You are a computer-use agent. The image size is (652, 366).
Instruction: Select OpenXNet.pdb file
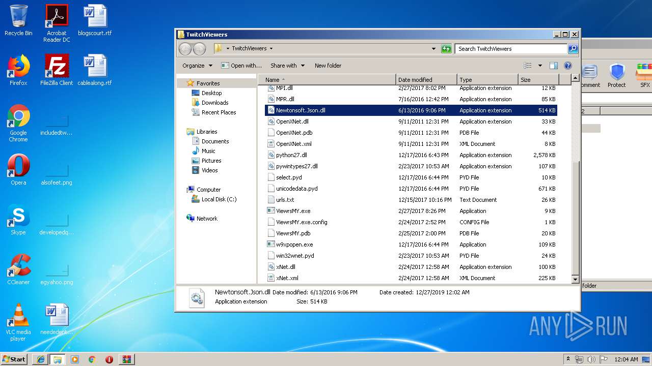point(411,133)
